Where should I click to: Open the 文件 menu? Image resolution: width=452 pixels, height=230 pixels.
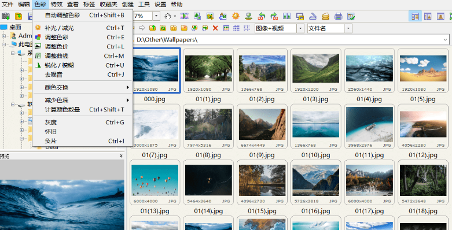coord(8,4)
